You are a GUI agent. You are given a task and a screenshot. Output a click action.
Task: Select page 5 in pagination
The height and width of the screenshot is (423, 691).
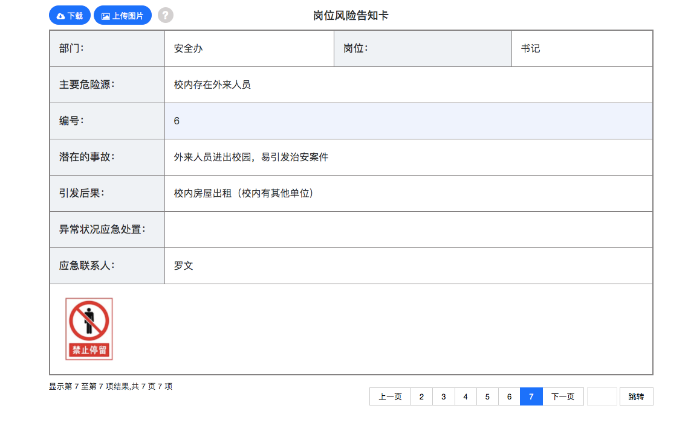click(487, 396)
